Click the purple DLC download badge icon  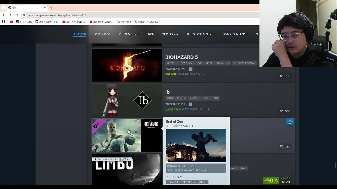95,126
